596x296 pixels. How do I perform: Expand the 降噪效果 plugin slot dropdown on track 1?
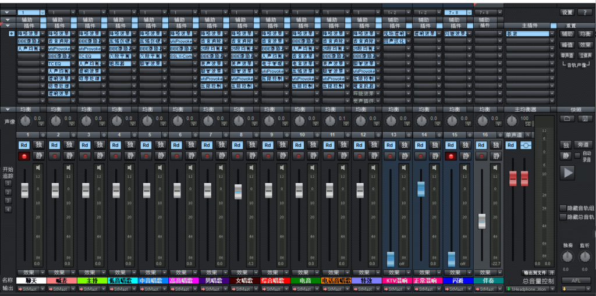coord(43,34)
